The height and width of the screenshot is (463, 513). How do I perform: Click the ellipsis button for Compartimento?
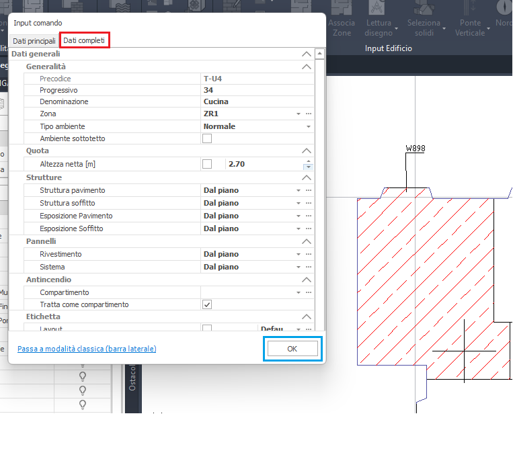point(309,293)
